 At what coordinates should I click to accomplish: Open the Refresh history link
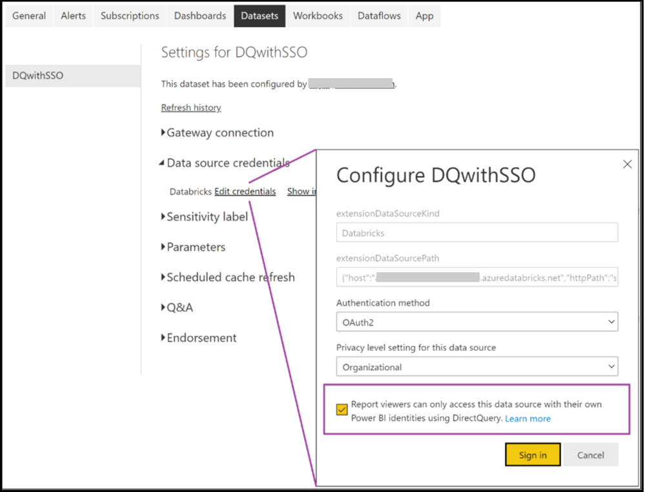[191, 108]
